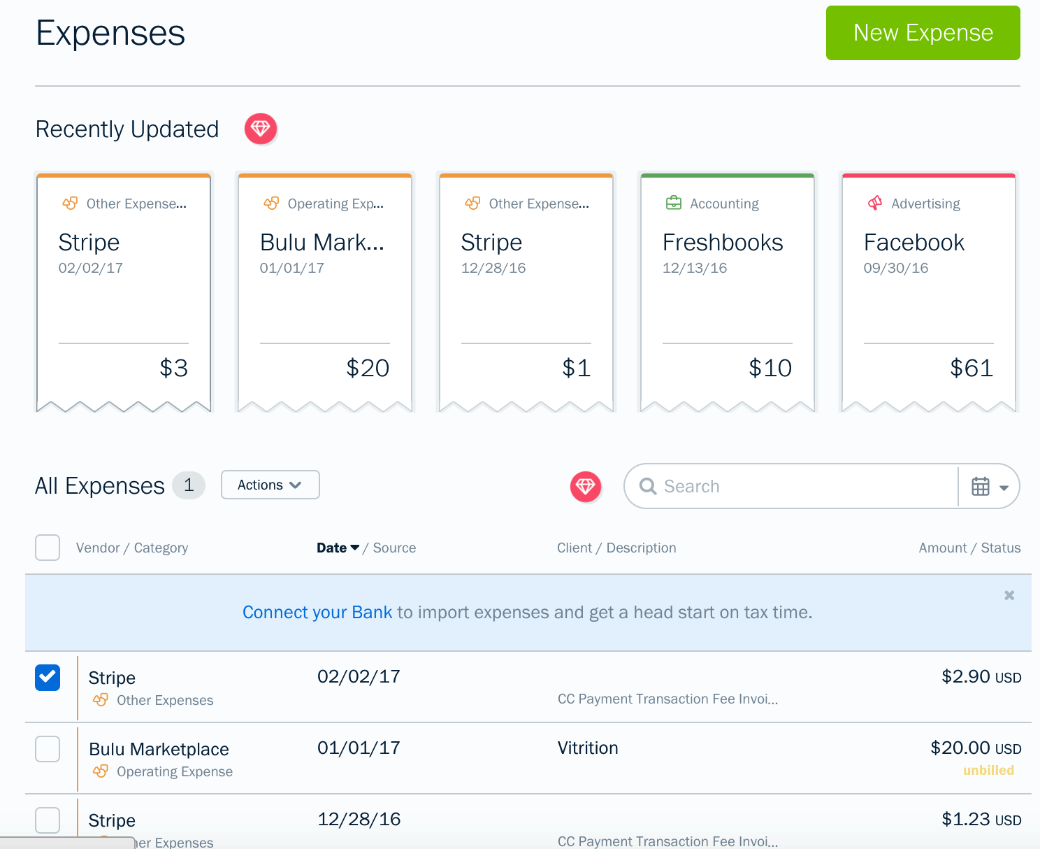Click category icon on Bulu Mark... card
The width and height of the screenshot is (1040, 849).
tap(271, 204)
